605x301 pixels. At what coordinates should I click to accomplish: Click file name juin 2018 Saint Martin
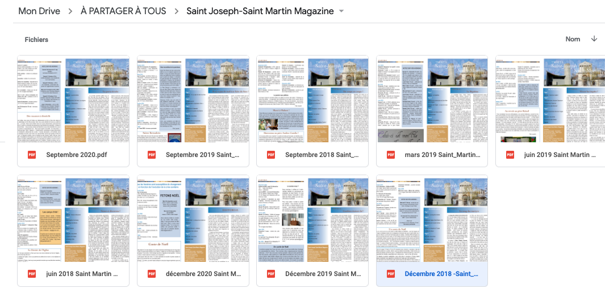(82, 274)
